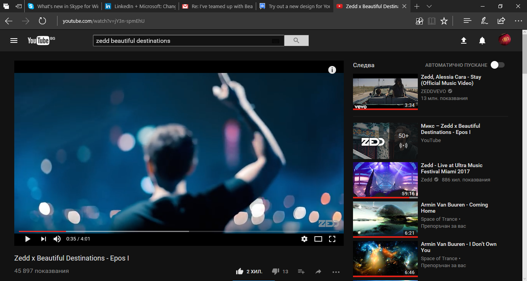This screenshot has height=281, width=527.
Task: Open the YouTube hamburger guide menu
Action: pyautogui.click(x=14, y=41)
